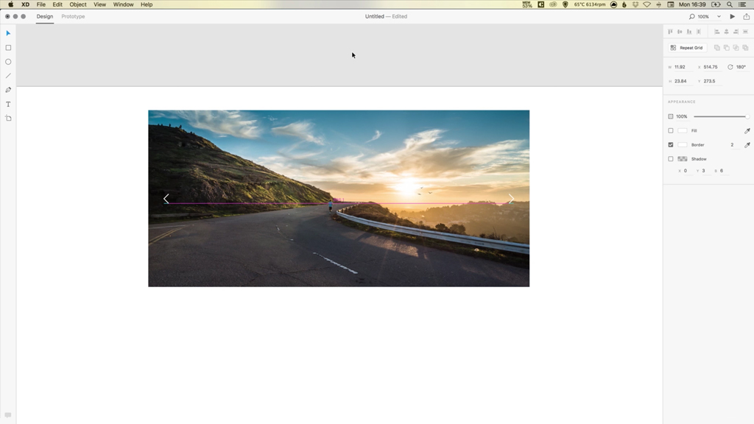Disable the Border checkbox
The image size is (754, 424).
[x=671, y=144]
